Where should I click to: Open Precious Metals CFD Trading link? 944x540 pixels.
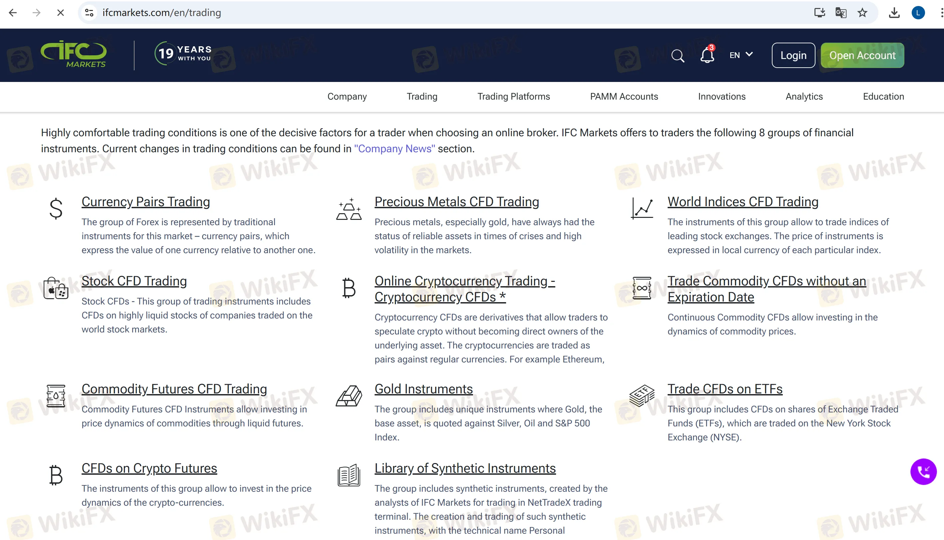pos(457,202)
